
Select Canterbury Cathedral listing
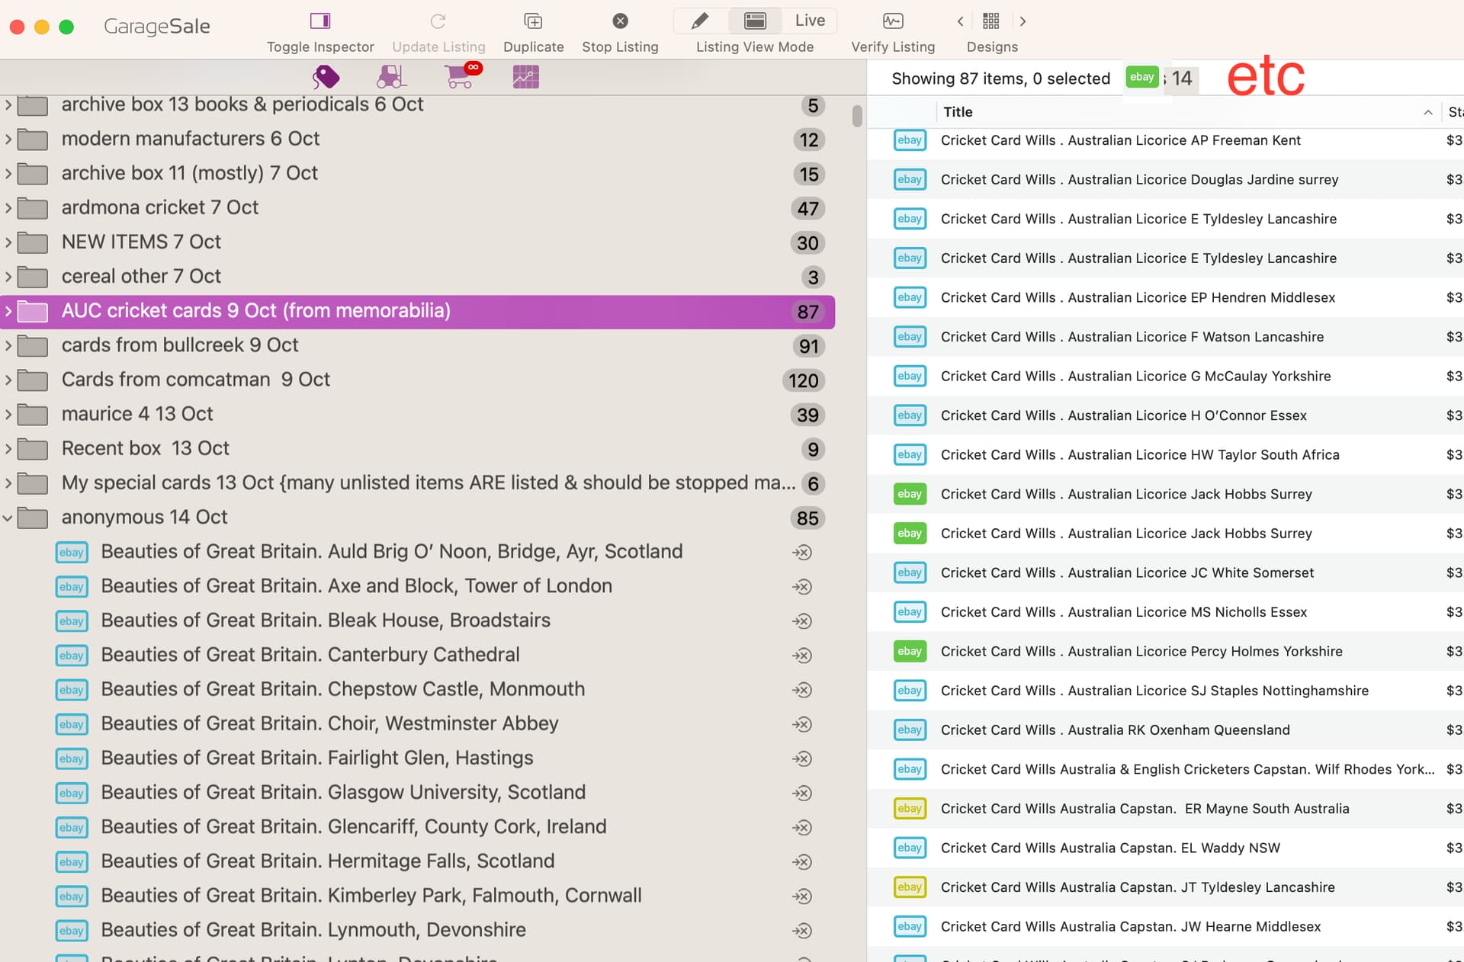point(417,655)
